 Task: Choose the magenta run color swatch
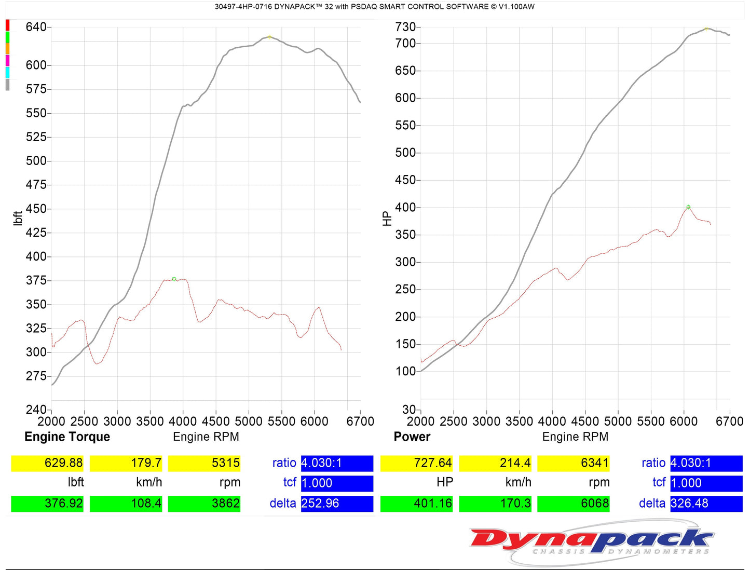pos(7,61)
